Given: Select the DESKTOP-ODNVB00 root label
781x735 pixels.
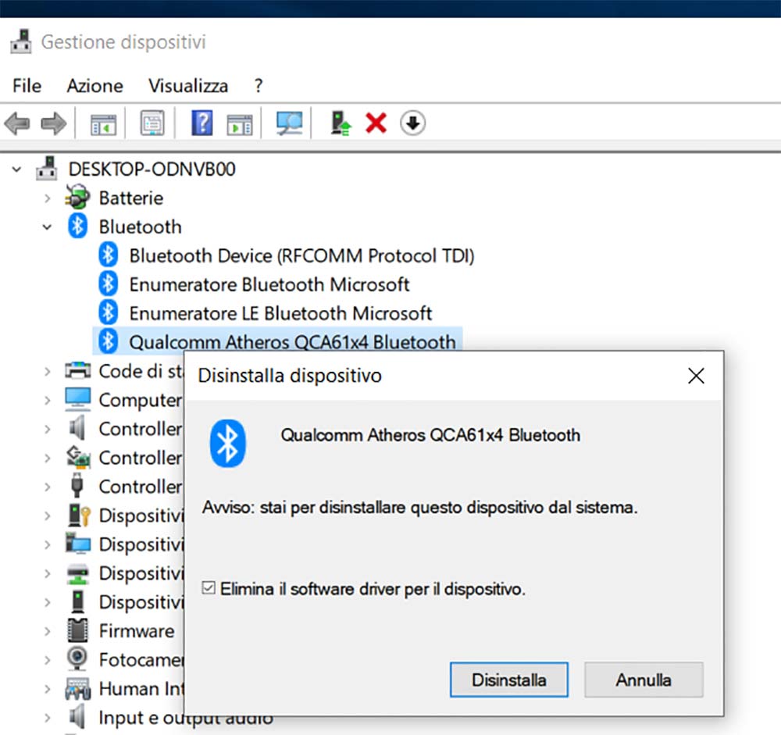Looking at the screenshot, I should [152, 169].
